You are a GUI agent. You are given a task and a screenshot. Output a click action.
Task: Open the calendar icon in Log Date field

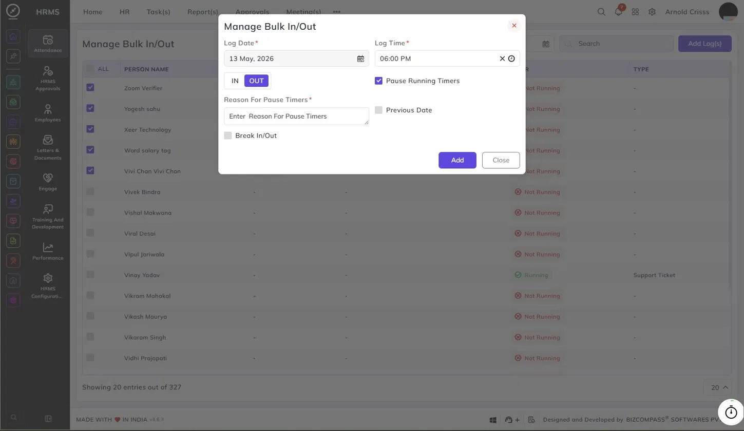coord(360,58)
